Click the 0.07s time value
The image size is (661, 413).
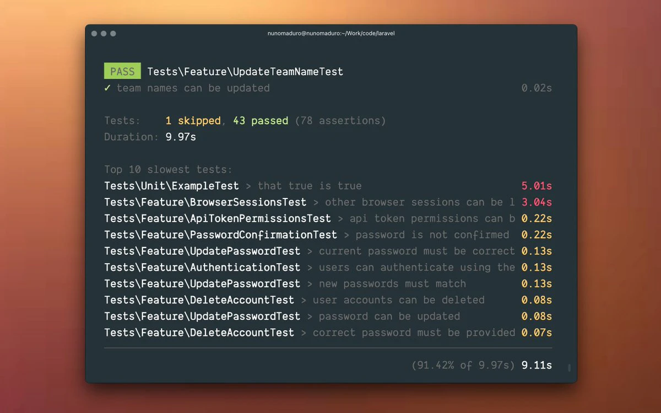click(537, 332)
